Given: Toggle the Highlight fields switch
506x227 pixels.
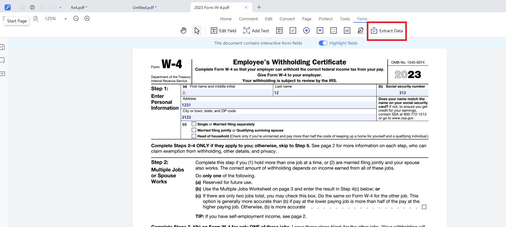Looking at the screenshot, I should click(x=323, y=43).
